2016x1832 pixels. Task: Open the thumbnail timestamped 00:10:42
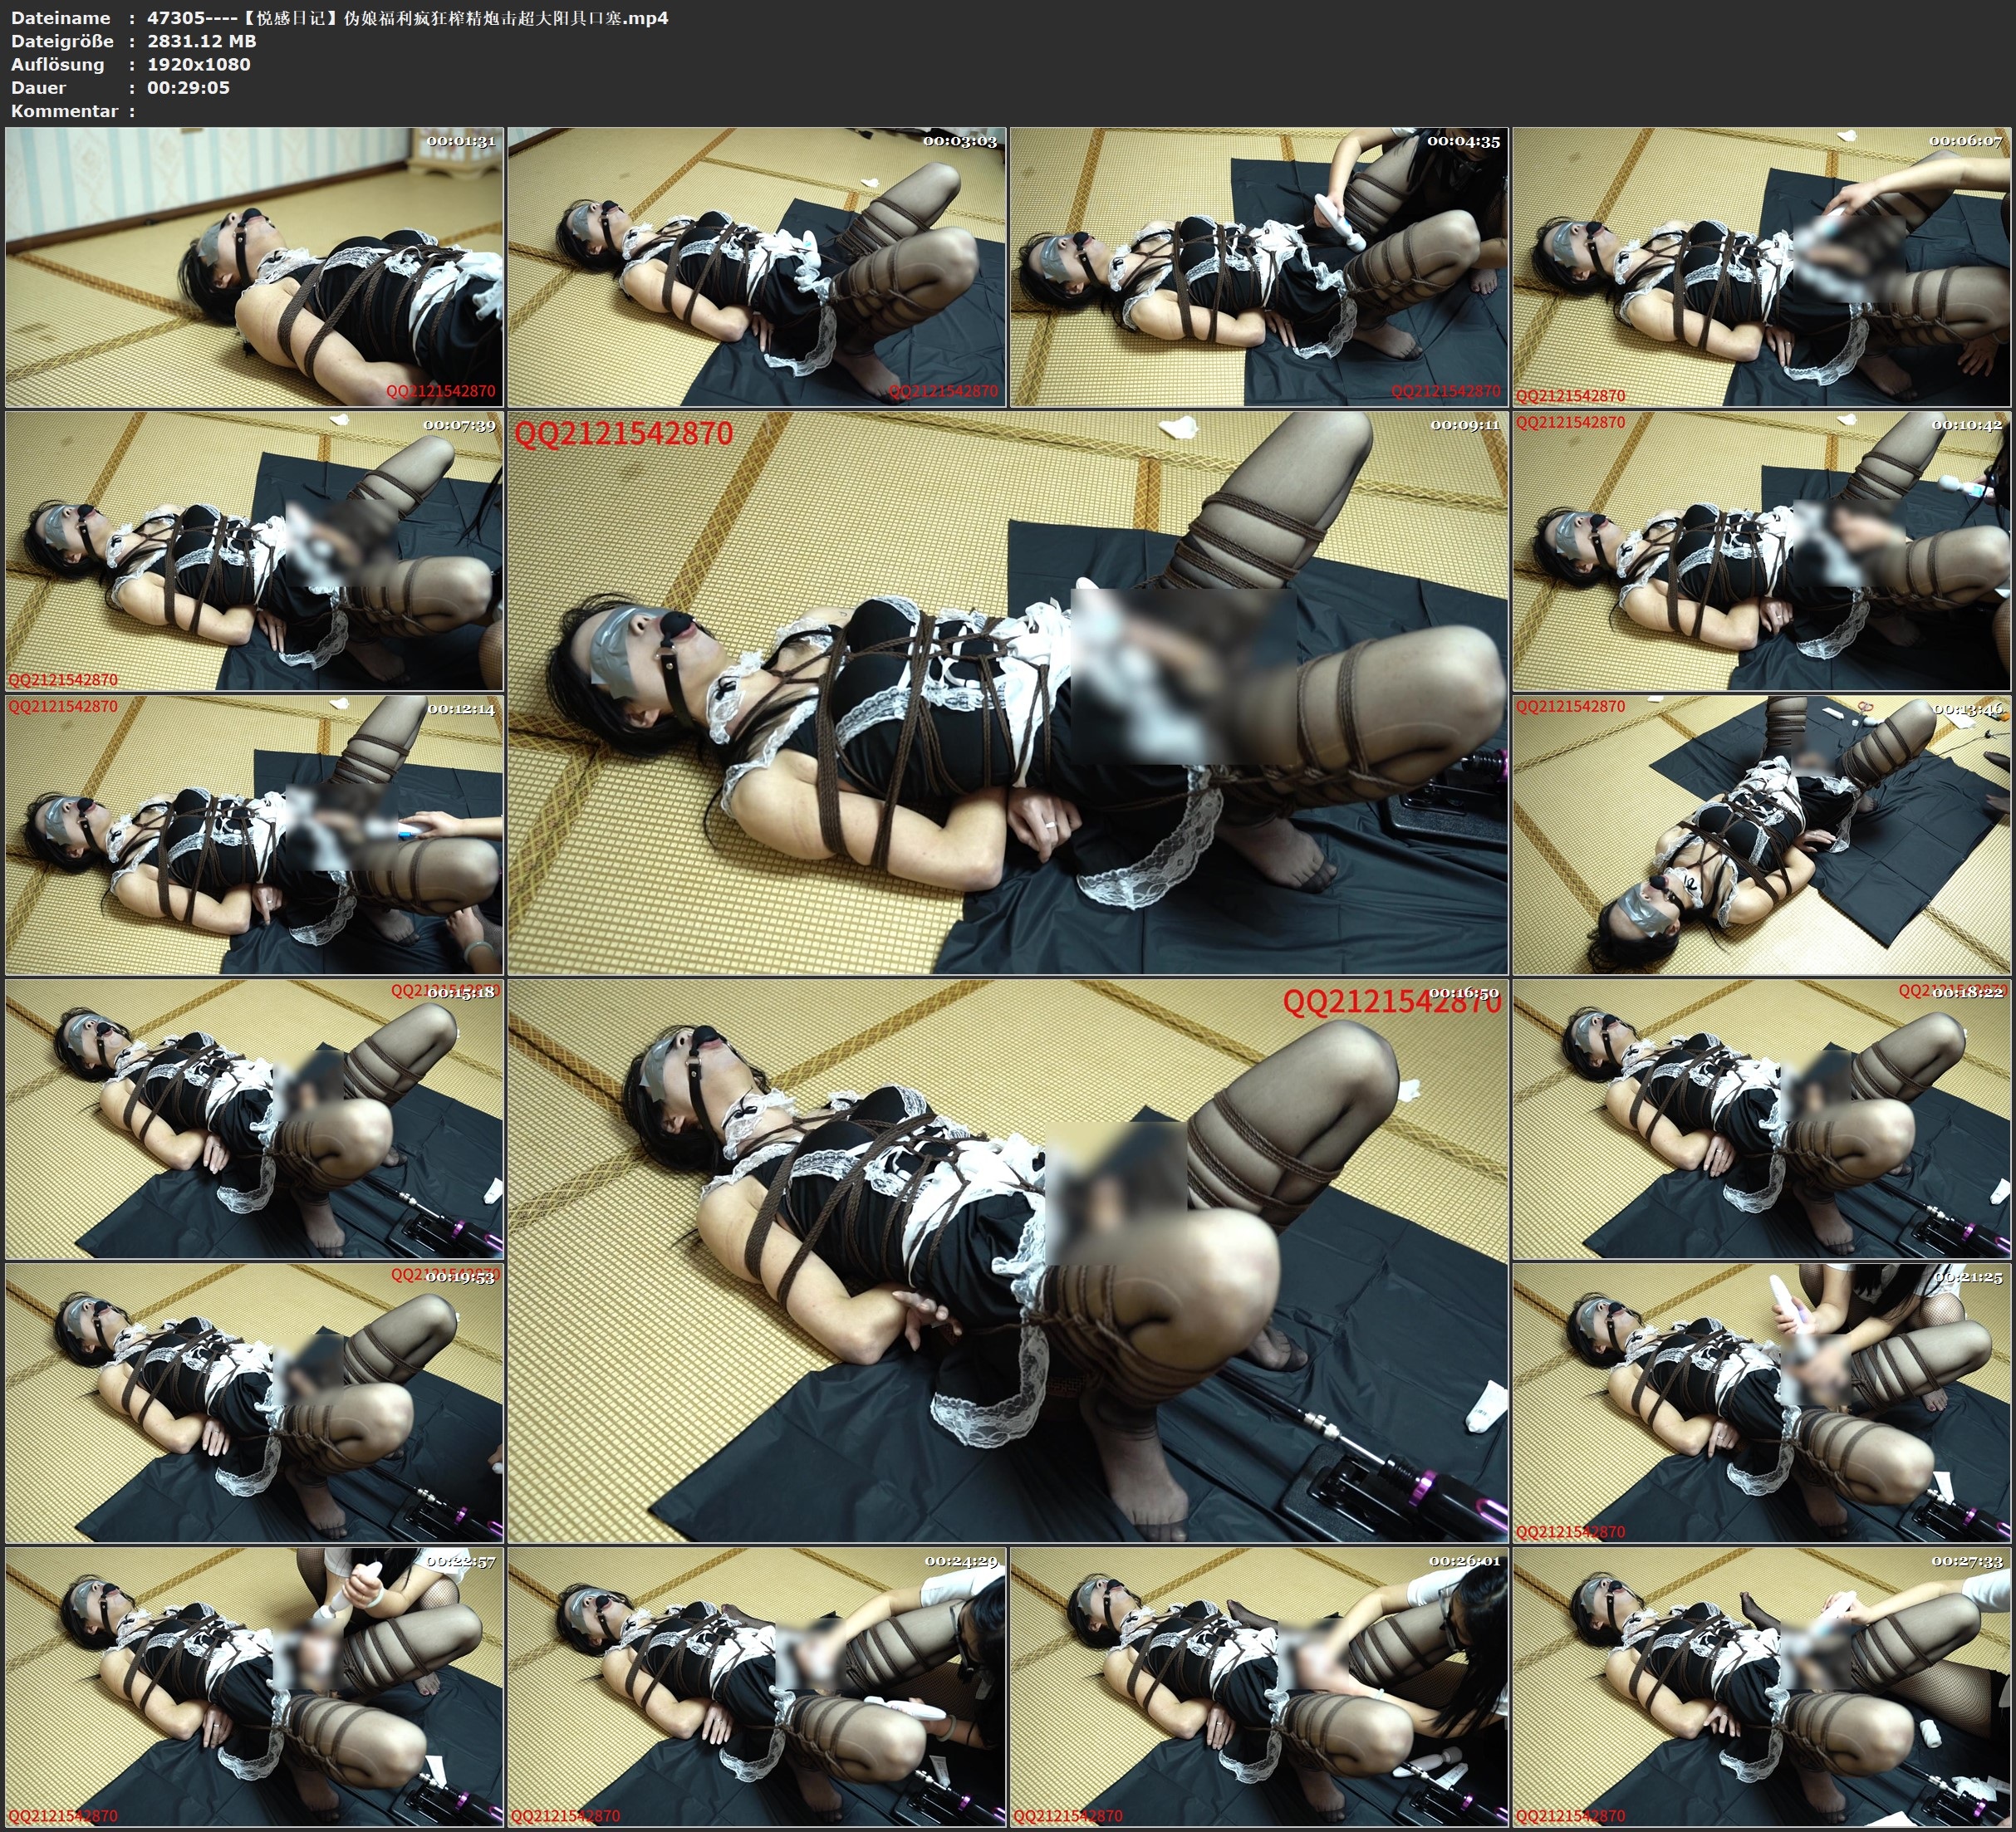tap(1761, 551)
